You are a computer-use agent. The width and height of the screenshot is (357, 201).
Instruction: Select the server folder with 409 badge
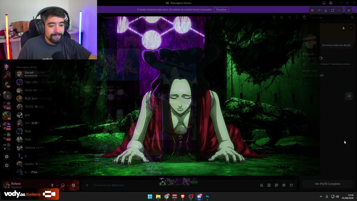pyautogui.click(x=7, y=126)
